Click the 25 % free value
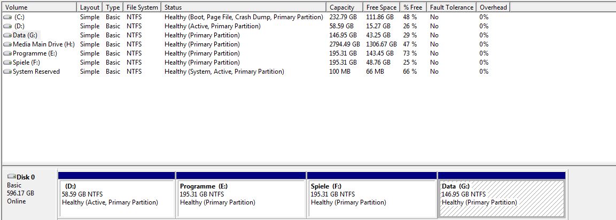Viewport: 616px width, 220px height. (x=410, y=62)
